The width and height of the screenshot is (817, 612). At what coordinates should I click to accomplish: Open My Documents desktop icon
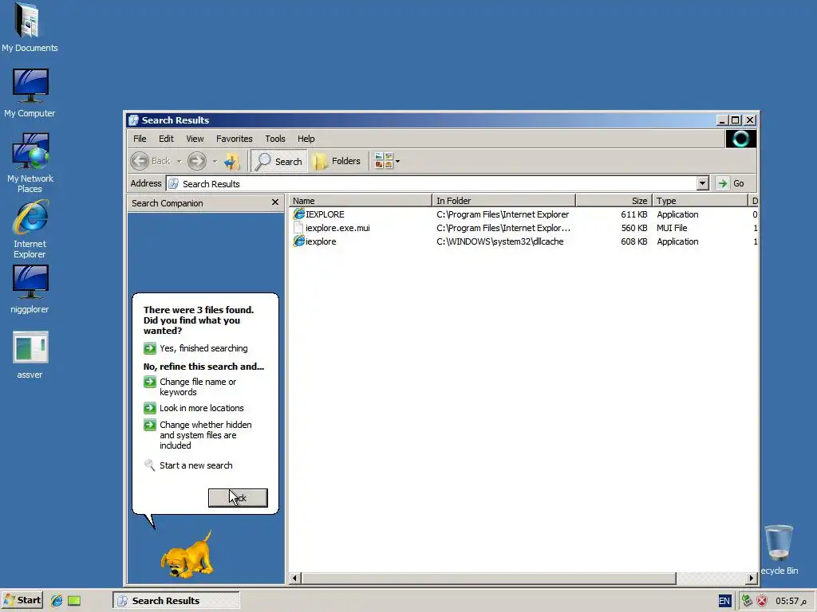[30, 27]
